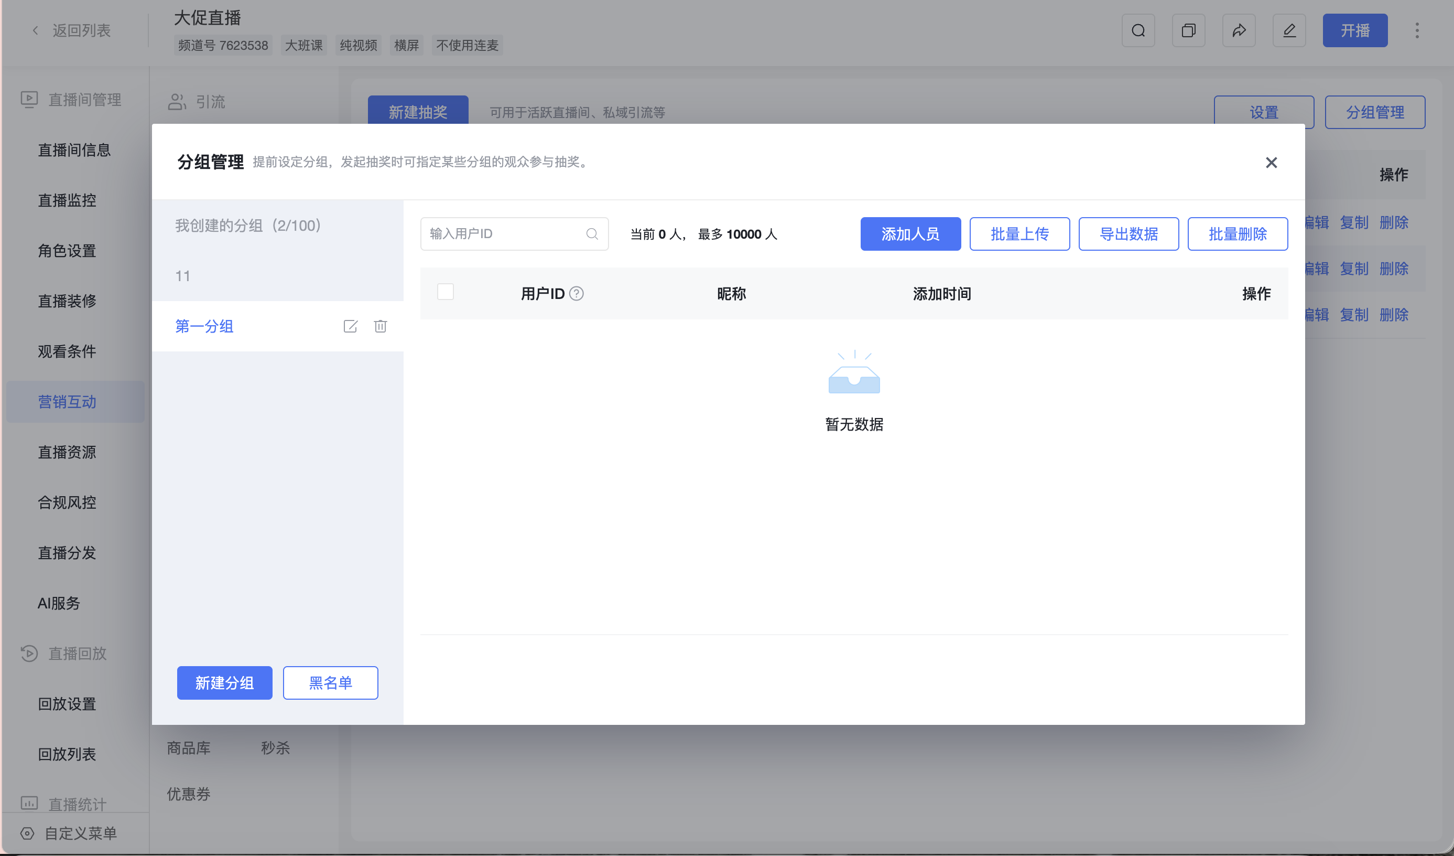Click the 横屏 tag
This screenshot has height=856, width=1454.
click(x=406, y=45)
